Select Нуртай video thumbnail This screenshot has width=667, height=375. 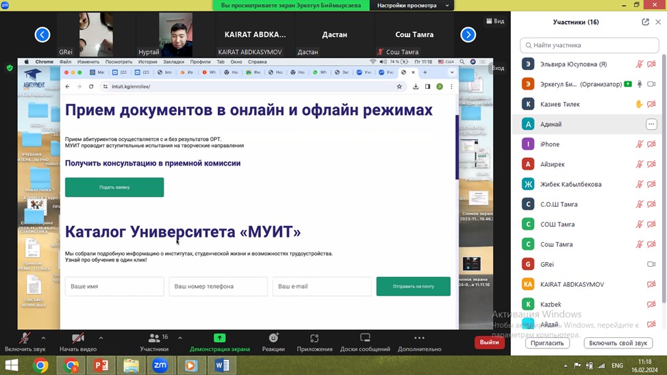(x=175, y=34)
